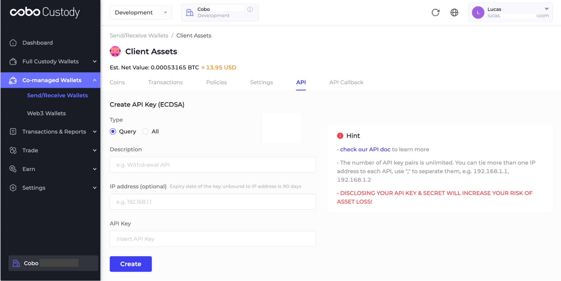Image resolution: width=561 pixels, height=281 pixels.
Task: Click the 'Expiry date of the key' note
Action: pos(235,186)
